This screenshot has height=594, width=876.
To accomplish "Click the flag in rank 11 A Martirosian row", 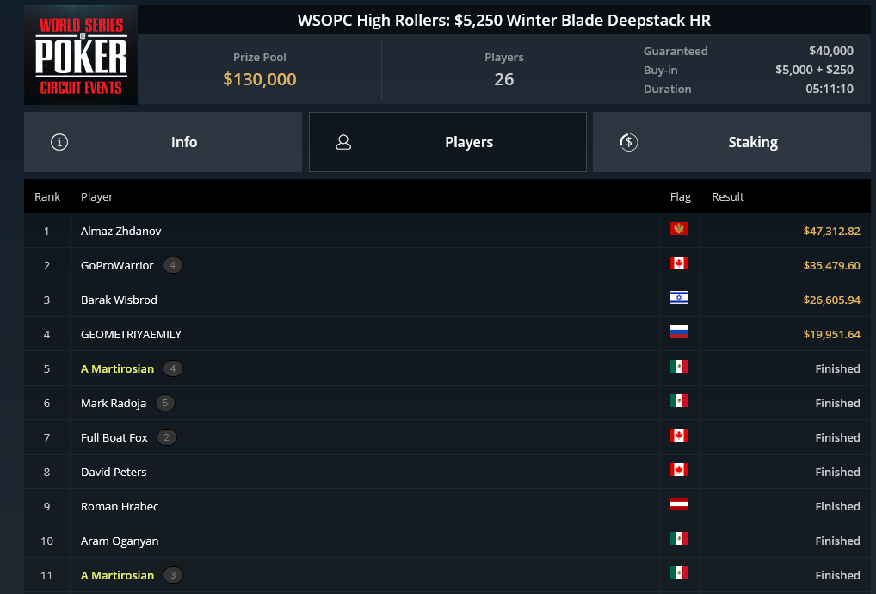I will point(679,573).
